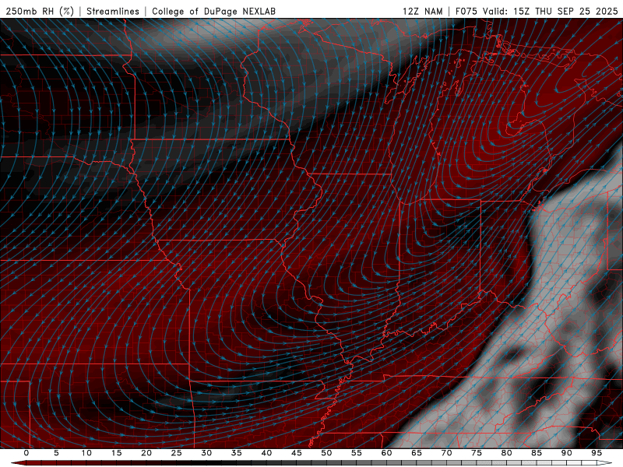This screenshot has width=623, height=467.
Task: Click the '250mb RH (%)' title text
Action: coord(40,11)
